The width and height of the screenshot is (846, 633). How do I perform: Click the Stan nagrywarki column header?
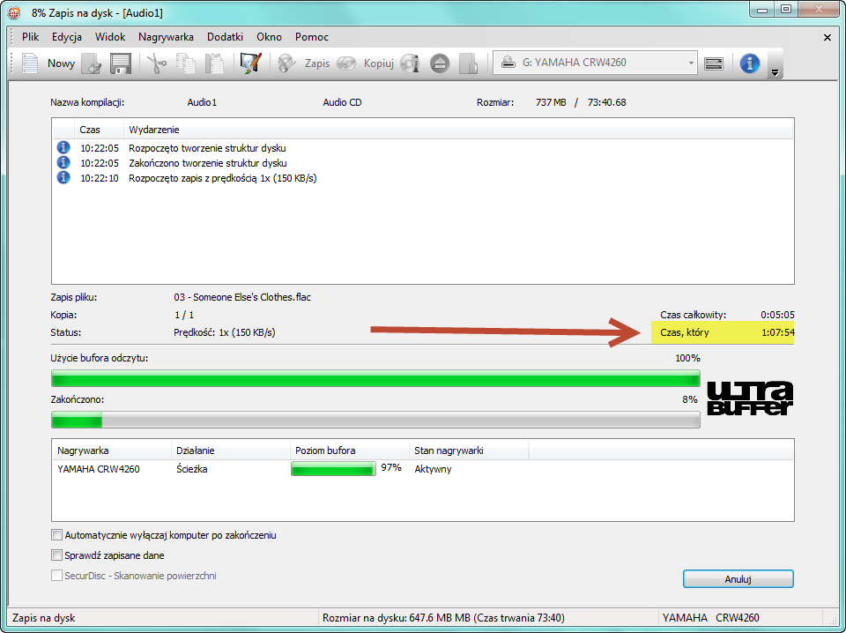pos(469,450)
